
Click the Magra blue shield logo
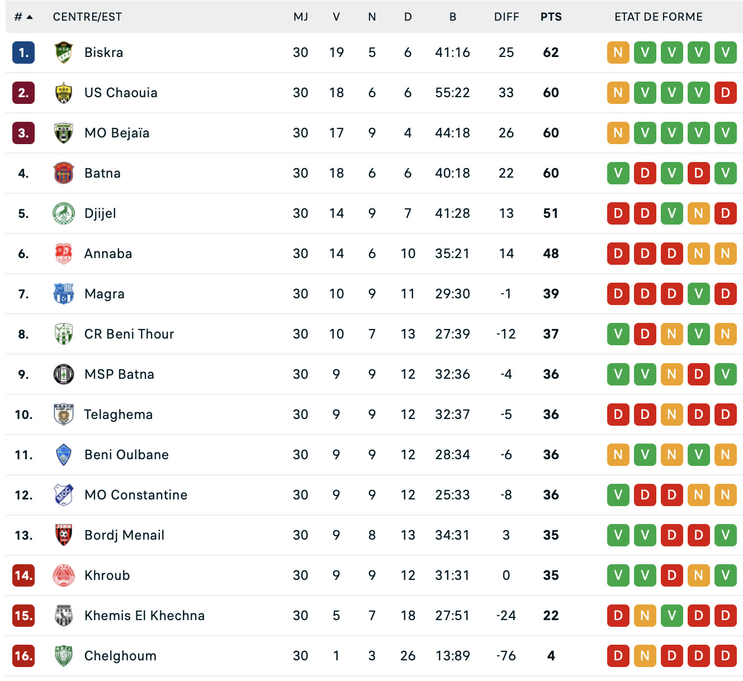[x=64, y=294]
